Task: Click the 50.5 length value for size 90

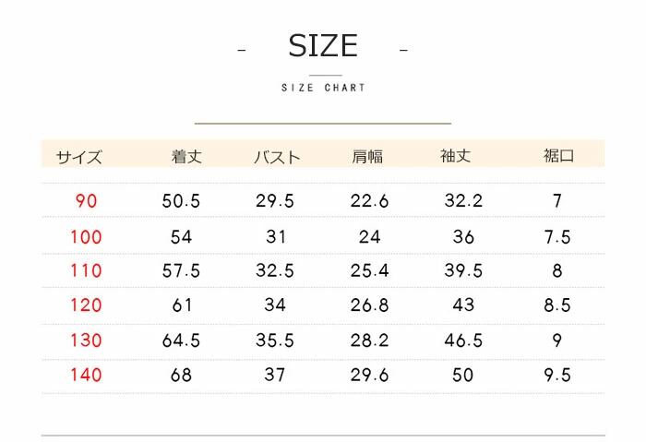Action: [x=181, y=200]
